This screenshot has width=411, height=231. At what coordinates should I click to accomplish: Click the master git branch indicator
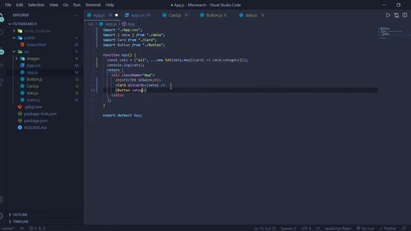[x=8, y=228]
